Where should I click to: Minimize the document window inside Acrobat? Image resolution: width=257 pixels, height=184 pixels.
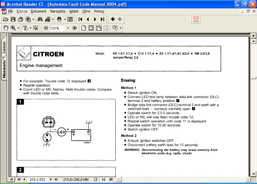coord(242,11)
